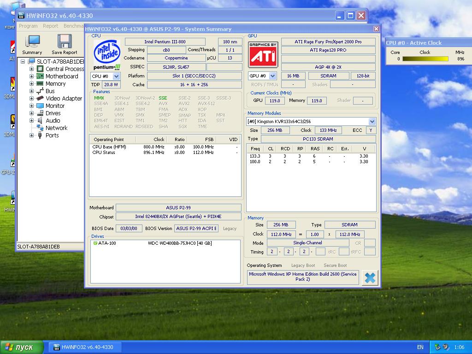Select the Motherboard icon in the tree
The image size is (472, 354).
tap(40, 77)
